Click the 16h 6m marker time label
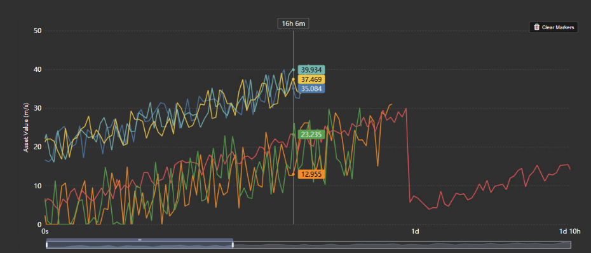 (293, 24)
